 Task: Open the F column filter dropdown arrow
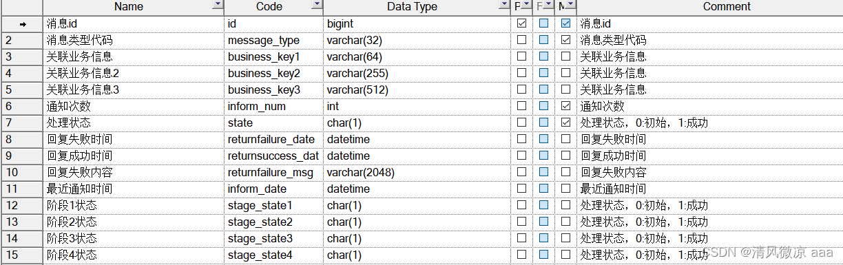[548, 6]
